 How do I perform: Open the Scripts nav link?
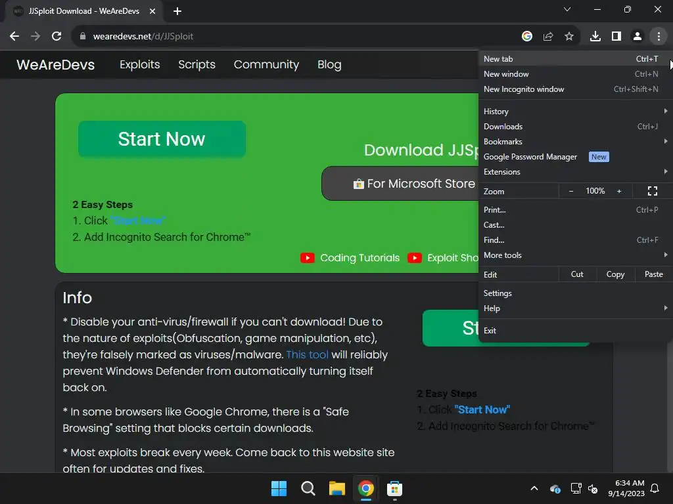[197, 65]
